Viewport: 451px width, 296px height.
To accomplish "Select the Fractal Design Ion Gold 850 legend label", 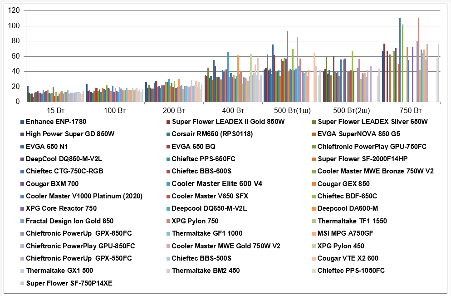I will pos(69,221).
